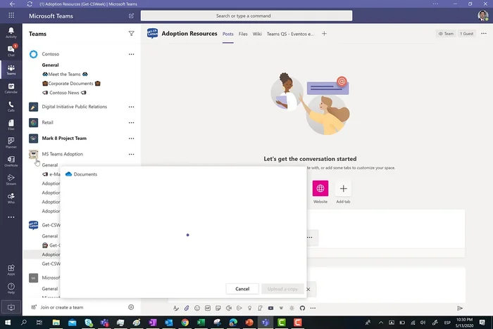Open YouTube extension in compose bar
The width and height of the screenshot is (493, 329).
[x=270, y=308]
